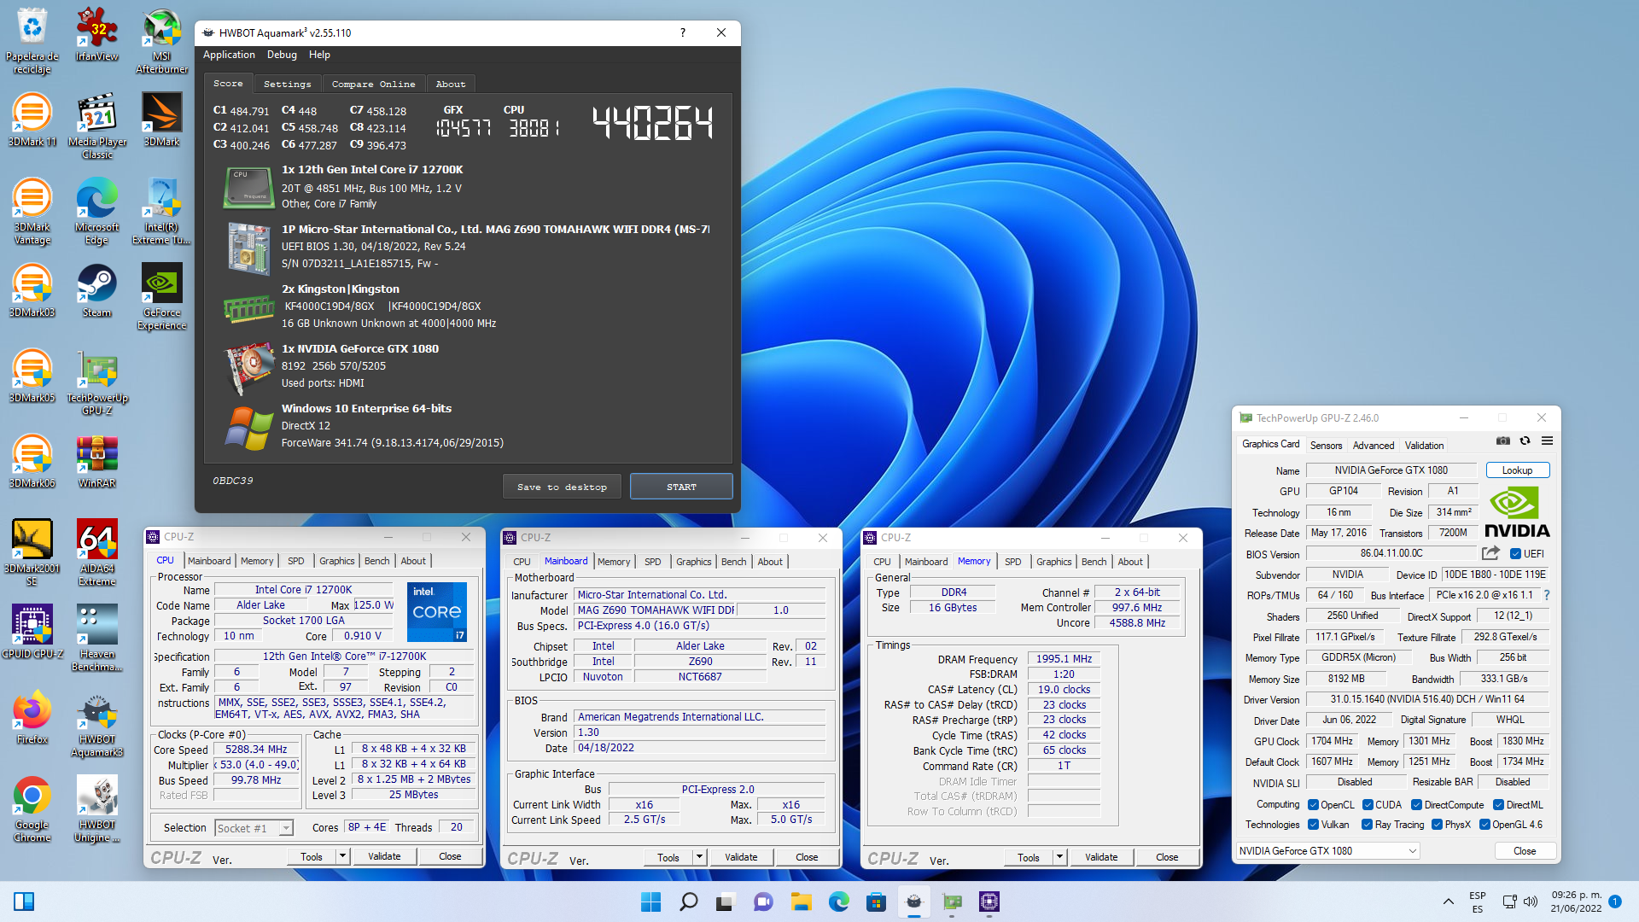
Task: Open the 3DMark Vantage desktop icon
Action: click(x=32, y=211)
